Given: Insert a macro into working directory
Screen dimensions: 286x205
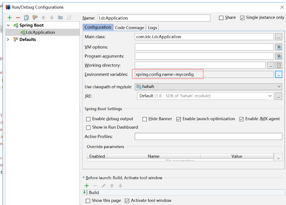Looking at the screenshot, I should point(278,65).
